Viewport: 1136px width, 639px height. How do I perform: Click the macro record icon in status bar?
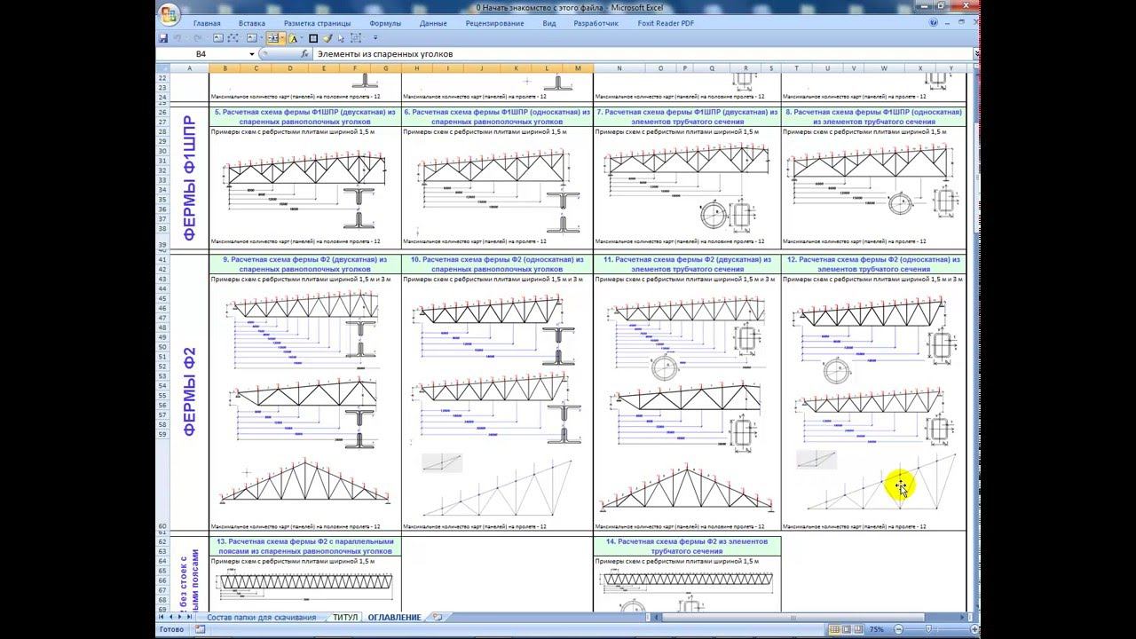coord(200,629)
